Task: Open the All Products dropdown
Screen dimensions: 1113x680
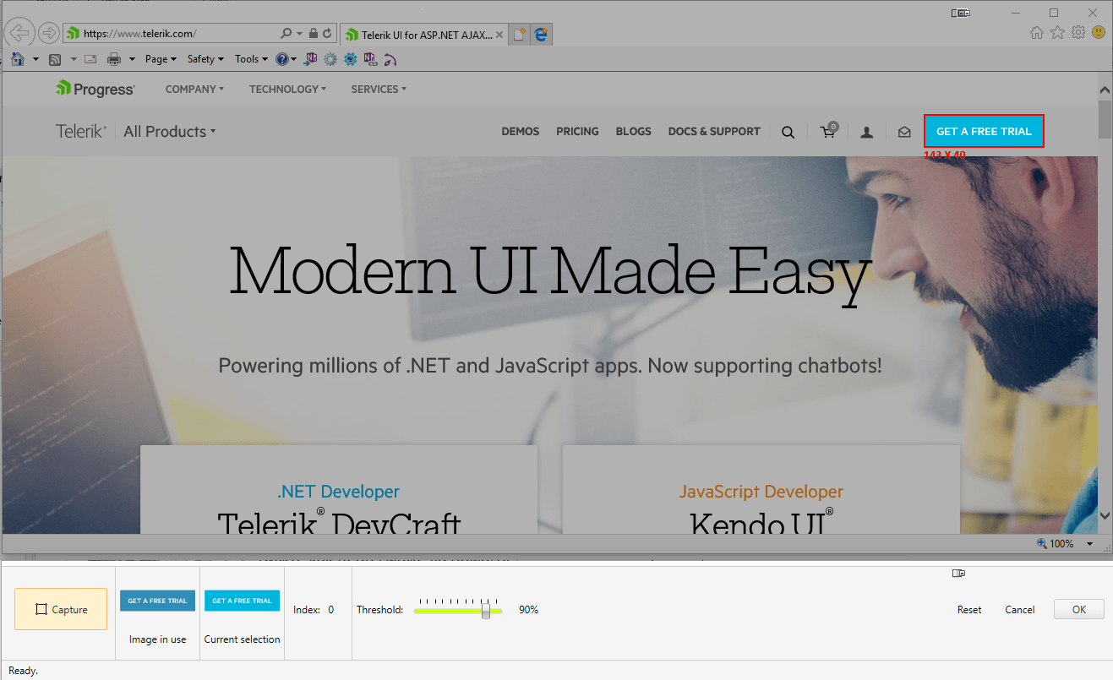Action: point(170,132)
